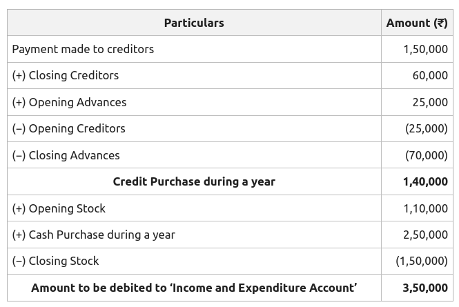Click the 'Income and Expenditure Account' debit row label
The width and height of the screenshot is (459, 307).
[x=194, y=288]
